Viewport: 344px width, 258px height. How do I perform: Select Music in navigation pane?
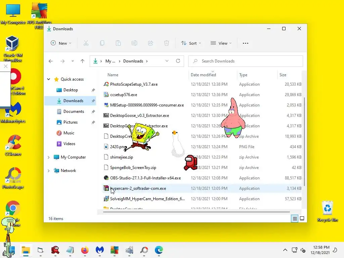click(70, 133)
